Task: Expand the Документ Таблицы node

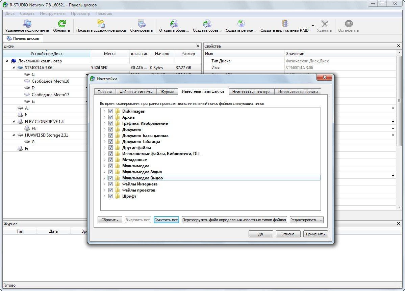Action: click(104, 142)
